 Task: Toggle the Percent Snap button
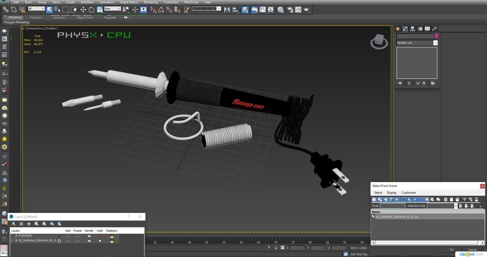(x=169, y=10)
